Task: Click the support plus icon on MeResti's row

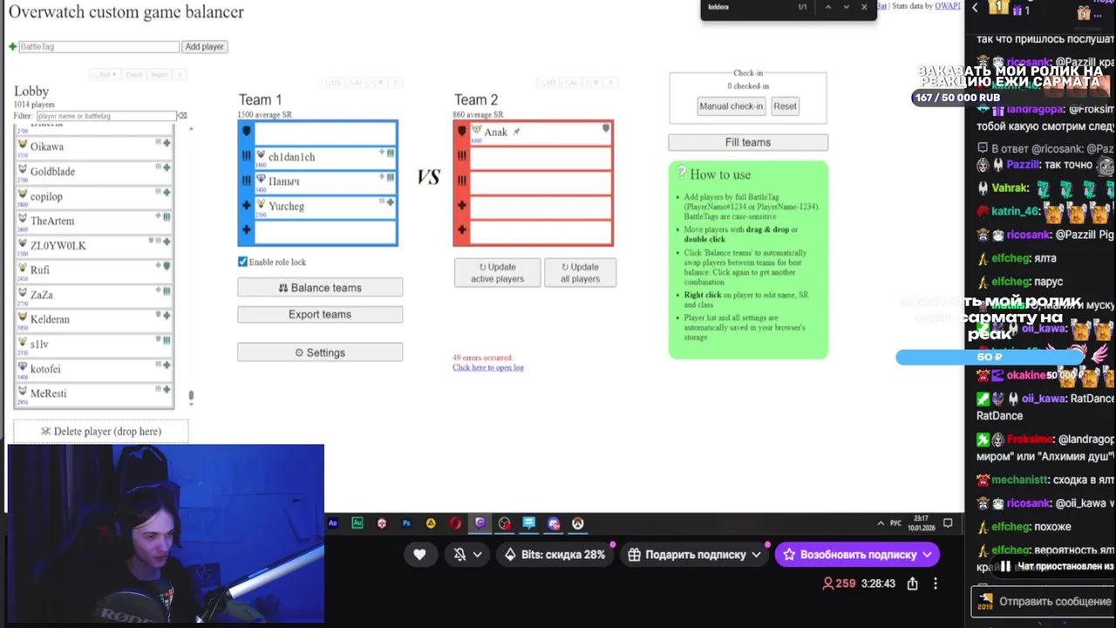Action: (x=167, y=389)
